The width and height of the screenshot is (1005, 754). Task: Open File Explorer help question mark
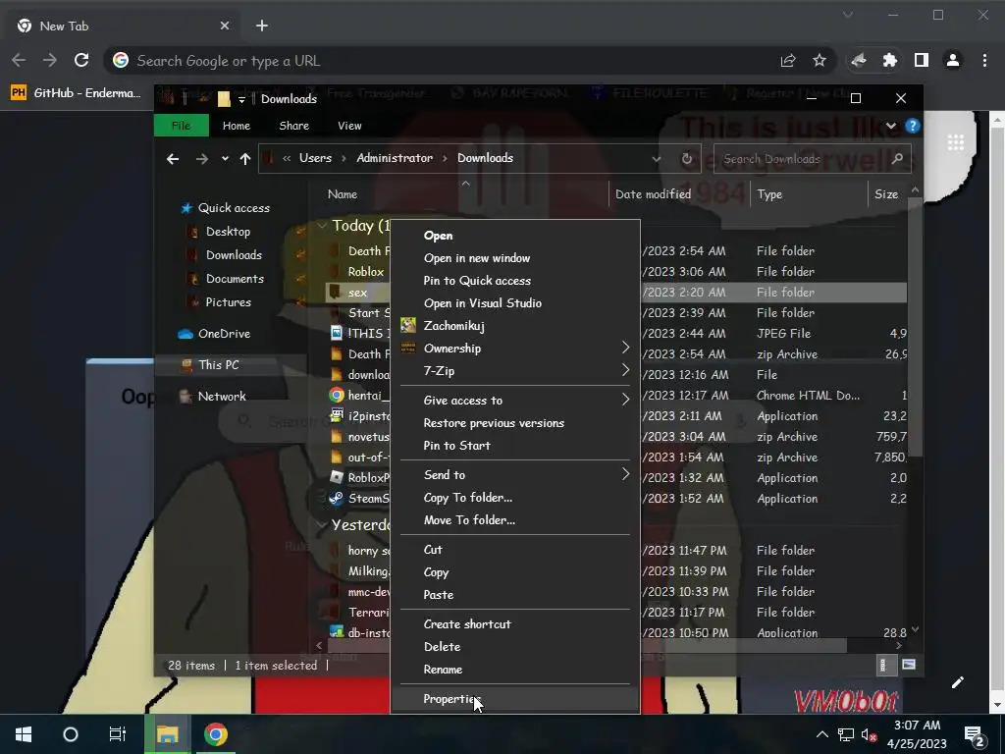912,126
